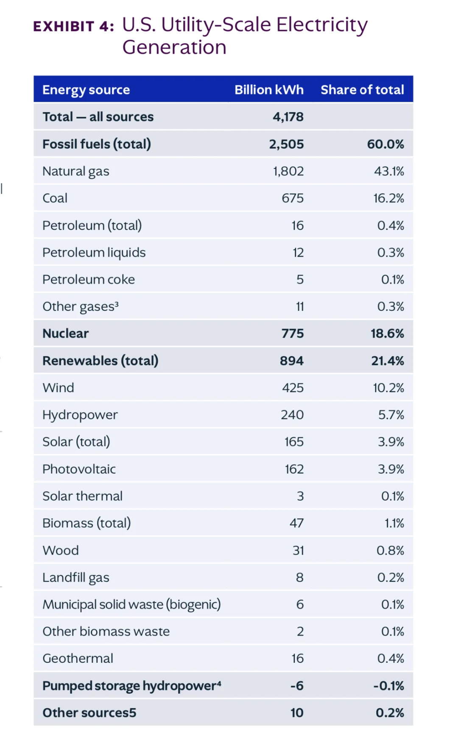Select the Fossil fuels (total) row label

(97, 144)
